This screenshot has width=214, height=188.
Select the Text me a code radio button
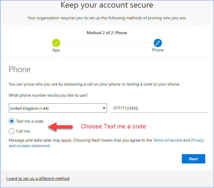[12, 121]
